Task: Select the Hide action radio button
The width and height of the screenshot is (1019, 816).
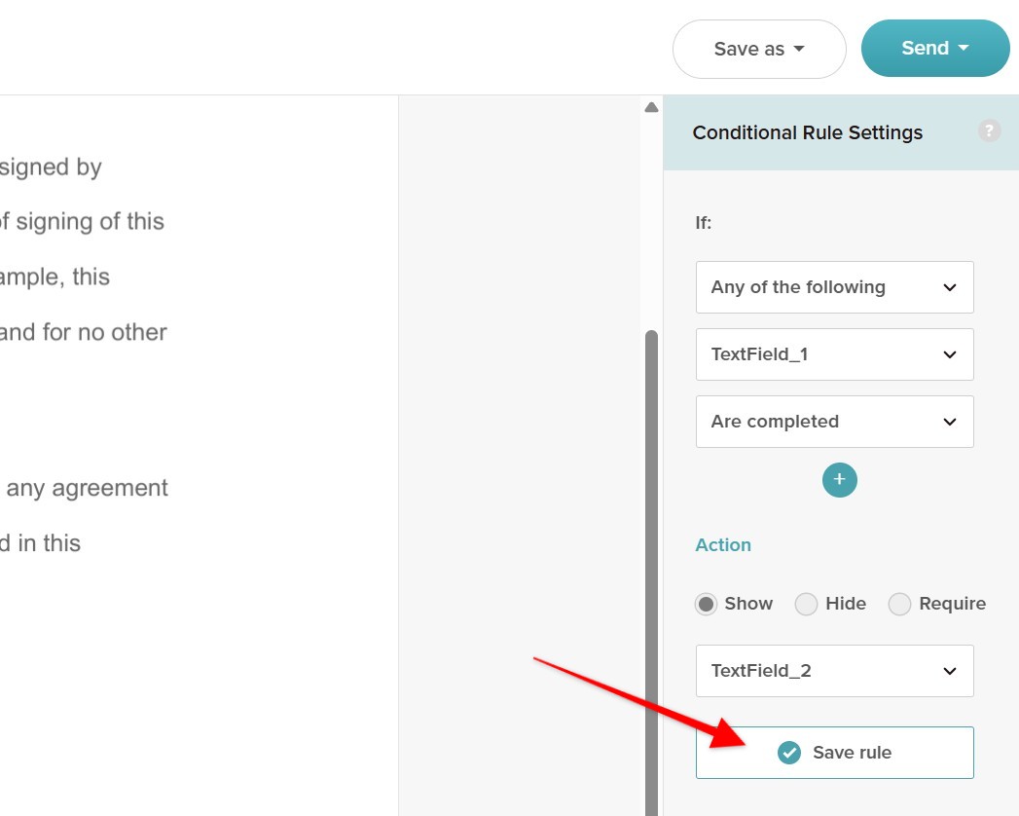Action: click(806, 604)
